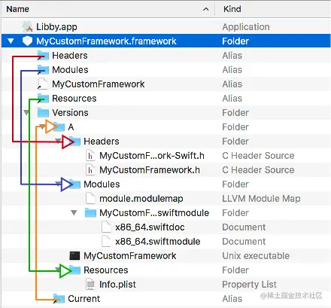Select the x86_64.swiftmodule file name
Image resolution: width=331 pixels, height=308 pixels.
(x=158, y=241)
